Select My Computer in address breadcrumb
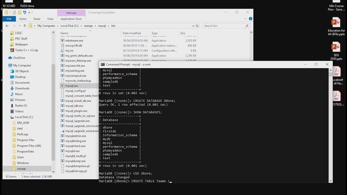This screenshot has height=195, width=347. 46,26
